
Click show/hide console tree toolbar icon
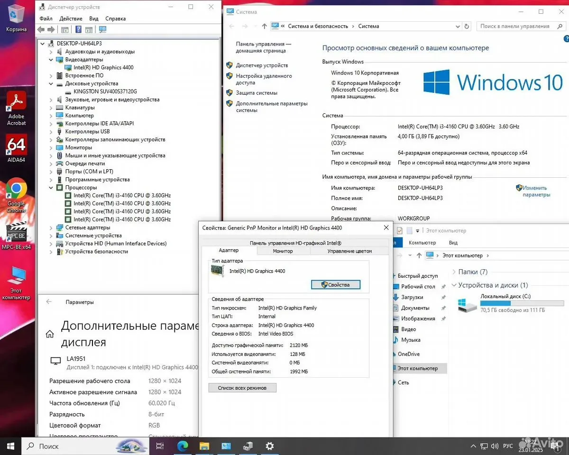pyautogui.click(x=64, y=29)
